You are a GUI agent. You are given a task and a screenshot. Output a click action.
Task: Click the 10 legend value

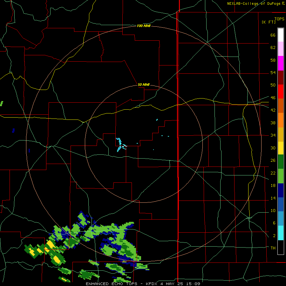(273, 210)
